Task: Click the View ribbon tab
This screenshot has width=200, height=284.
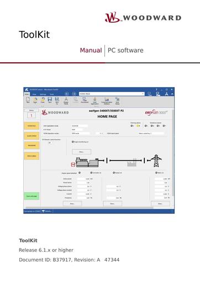Action: tap(34, 94)
